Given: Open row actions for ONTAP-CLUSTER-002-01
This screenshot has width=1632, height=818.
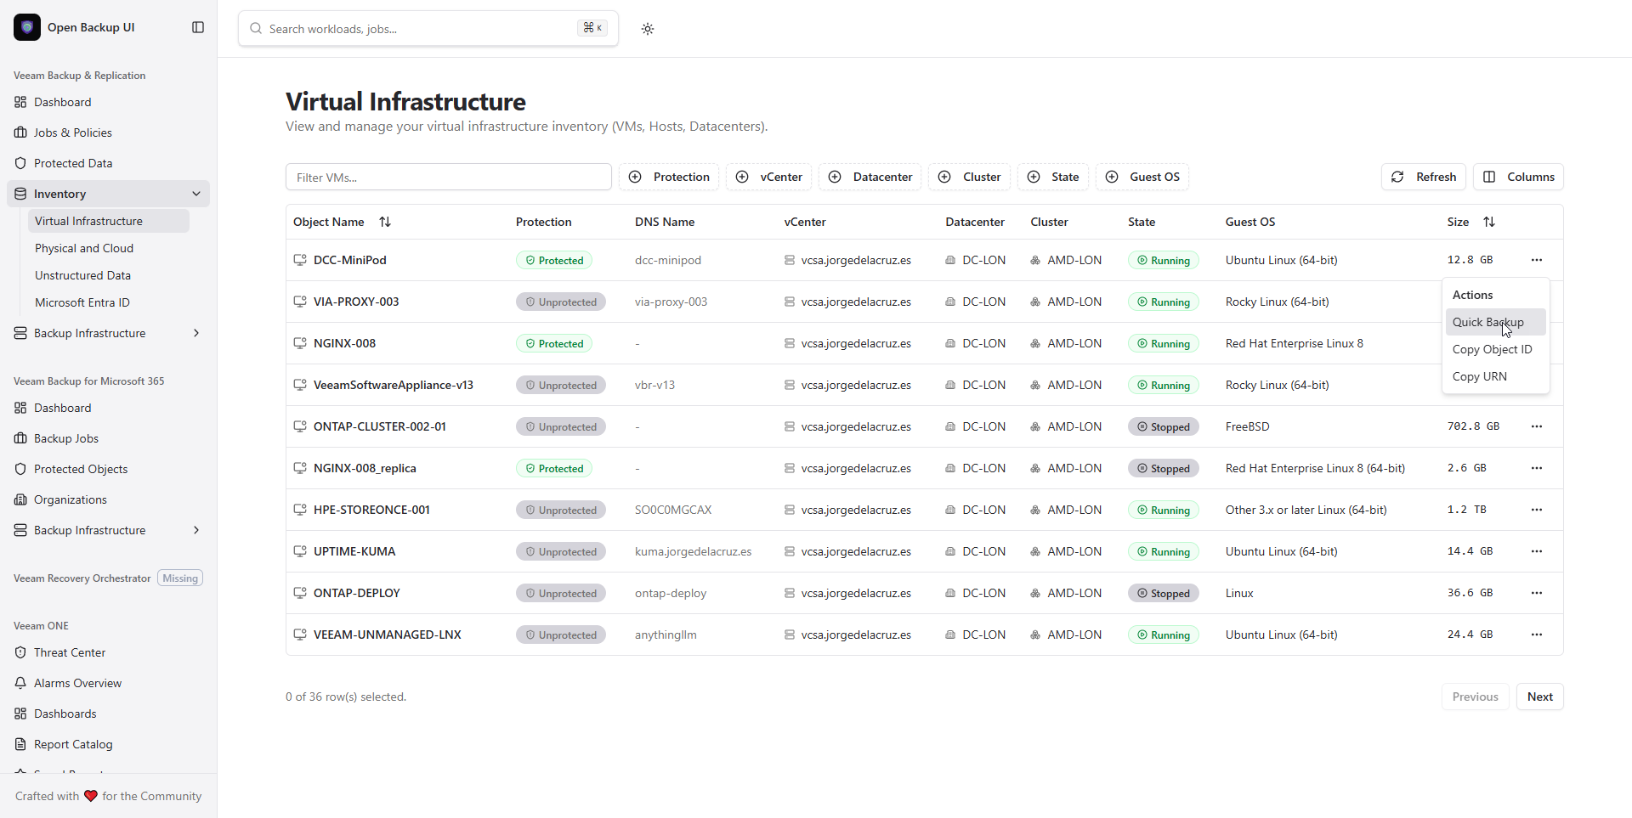Looking at the screenshot, I should tap(1536, 426).
